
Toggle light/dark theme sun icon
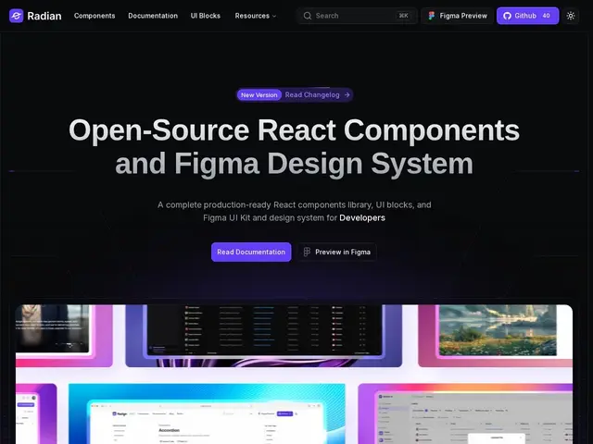[x=571, y=16]
